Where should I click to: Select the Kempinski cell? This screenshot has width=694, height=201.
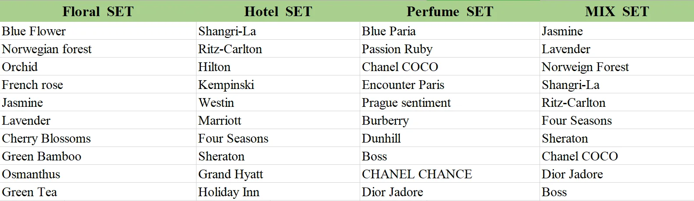click(278, 85)
